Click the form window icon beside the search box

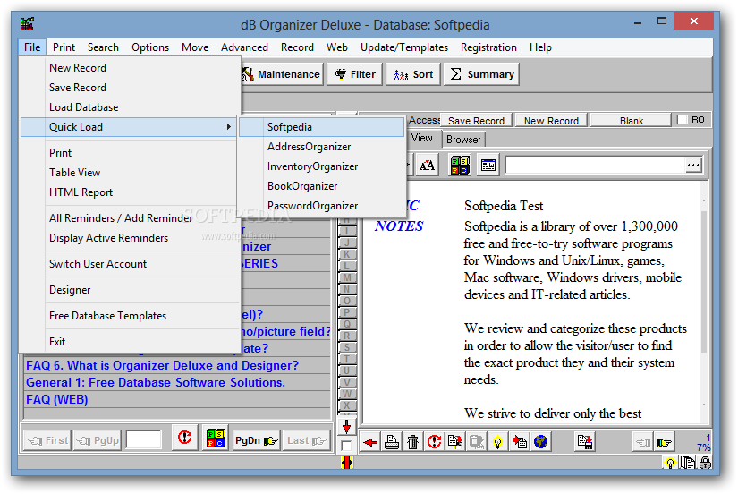(x=488, y=166)
